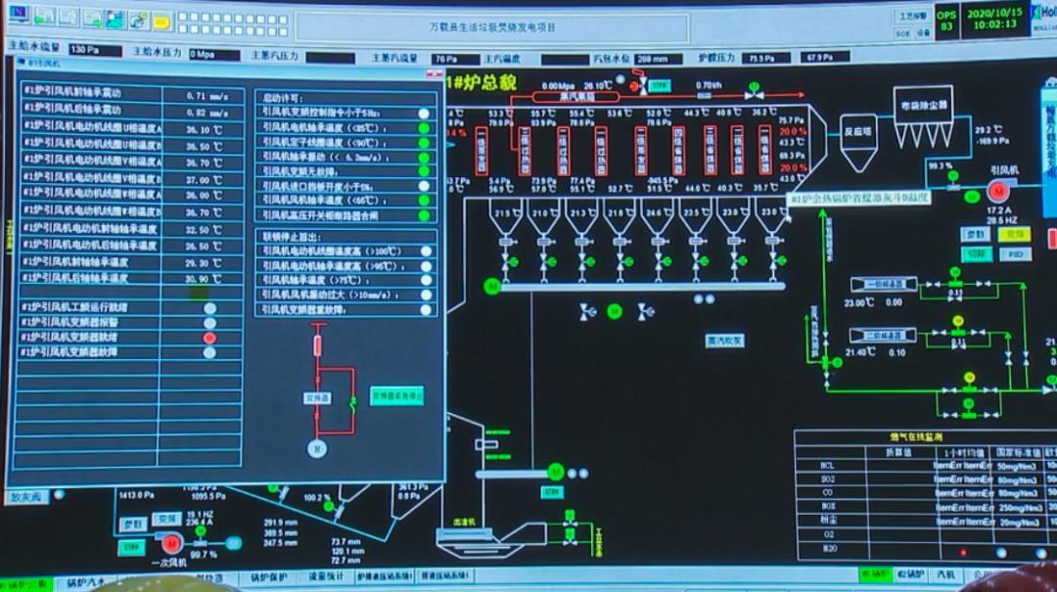The image size is (1057, 592).
Task: Click the green motor circle left of conveyor
Action: coord(492,286)
